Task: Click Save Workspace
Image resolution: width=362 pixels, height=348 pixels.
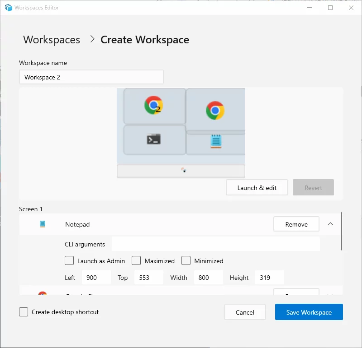Action: 309,312
